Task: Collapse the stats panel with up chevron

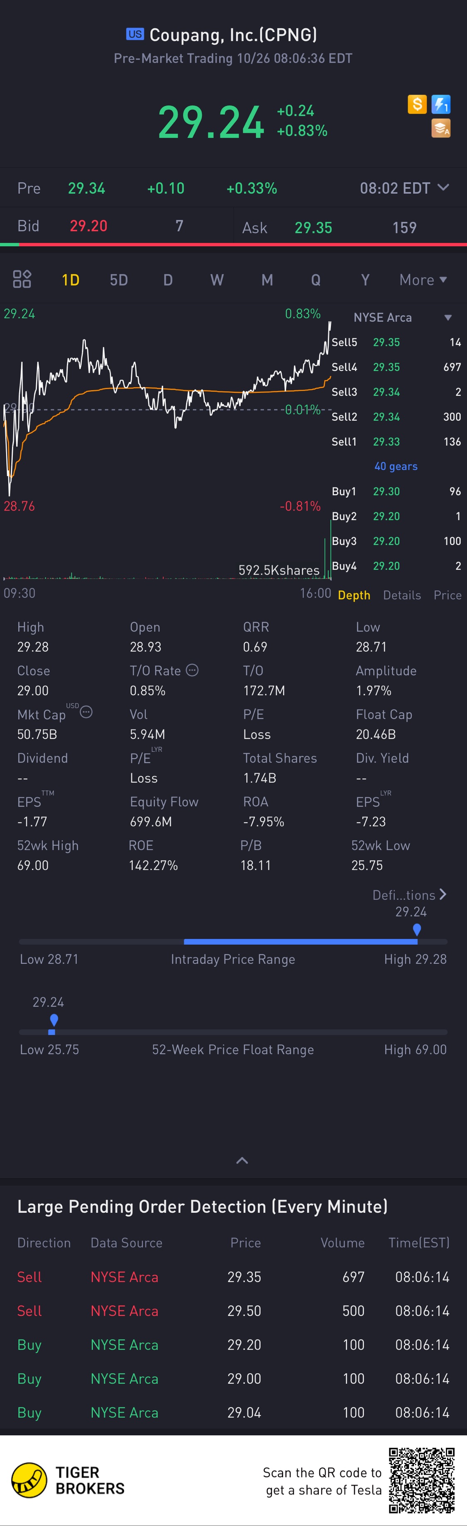Action: (242, 1160)
